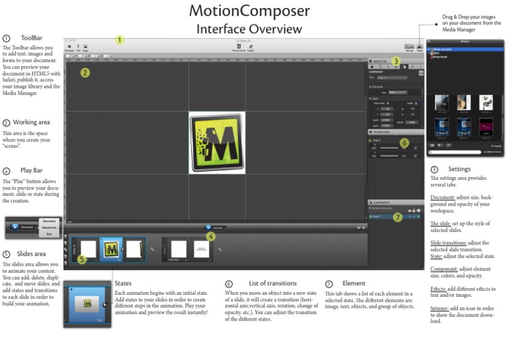Toggle the Visible checkbox in Layout
The width and height of the screenshot is (508, 359).
(416, 103)
